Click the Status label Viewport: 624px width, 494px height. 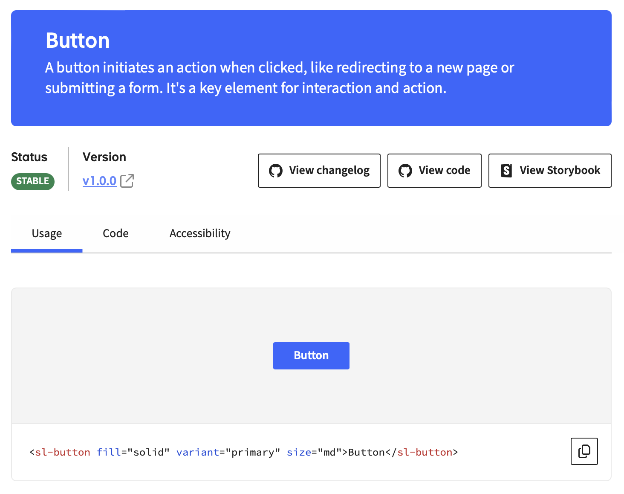point(29,157)
